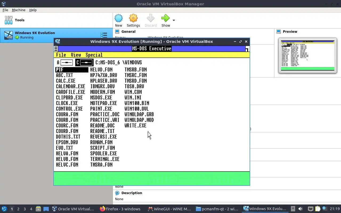The width and height of the screenshot is (341, 213).
Task: Switch to virtual desktop 2
Action: click(18, 209)
